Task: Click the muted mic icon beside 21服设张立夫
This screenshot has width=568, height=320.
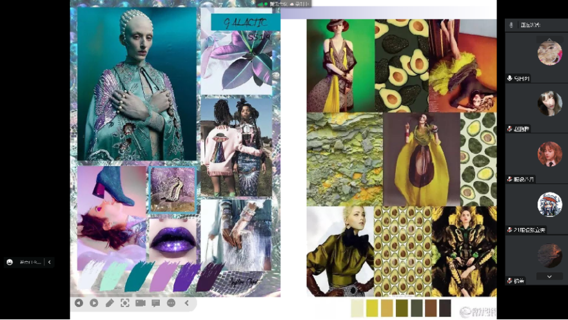Action: tap(510, 230)
